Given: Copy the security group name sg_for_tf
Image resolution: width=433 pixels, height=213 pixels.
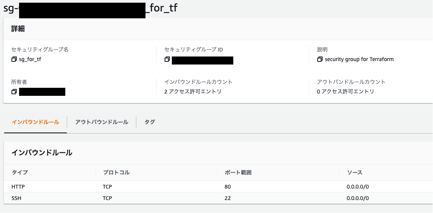Looking at the screenshot, I should pos(14,60).
